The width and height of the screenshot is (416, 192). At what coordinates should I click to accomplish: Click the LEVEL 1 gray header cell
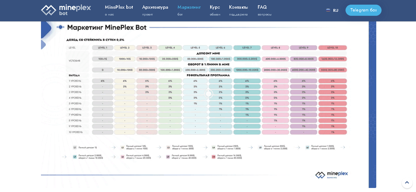tap(102, 48)
